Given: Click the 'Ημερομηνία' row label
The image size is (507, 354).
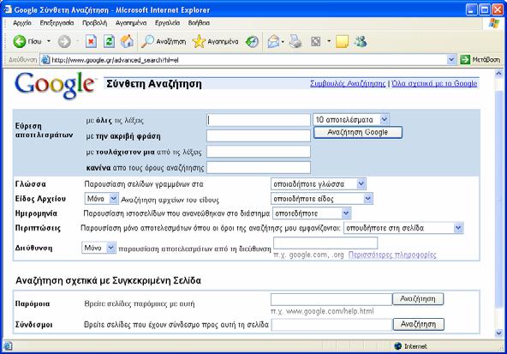Looking at the screenshot, I should tap(36, 213).
